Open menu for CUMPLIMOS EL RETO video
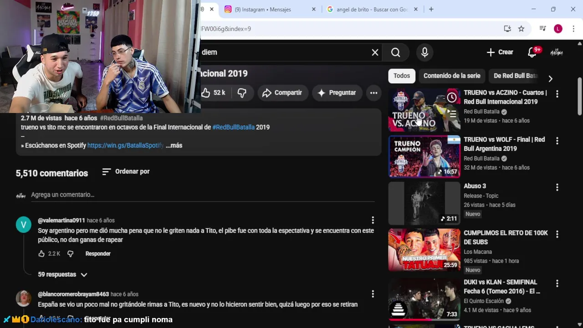The height and width of the screenshot is (328, 583). click(x=557, y=234)
